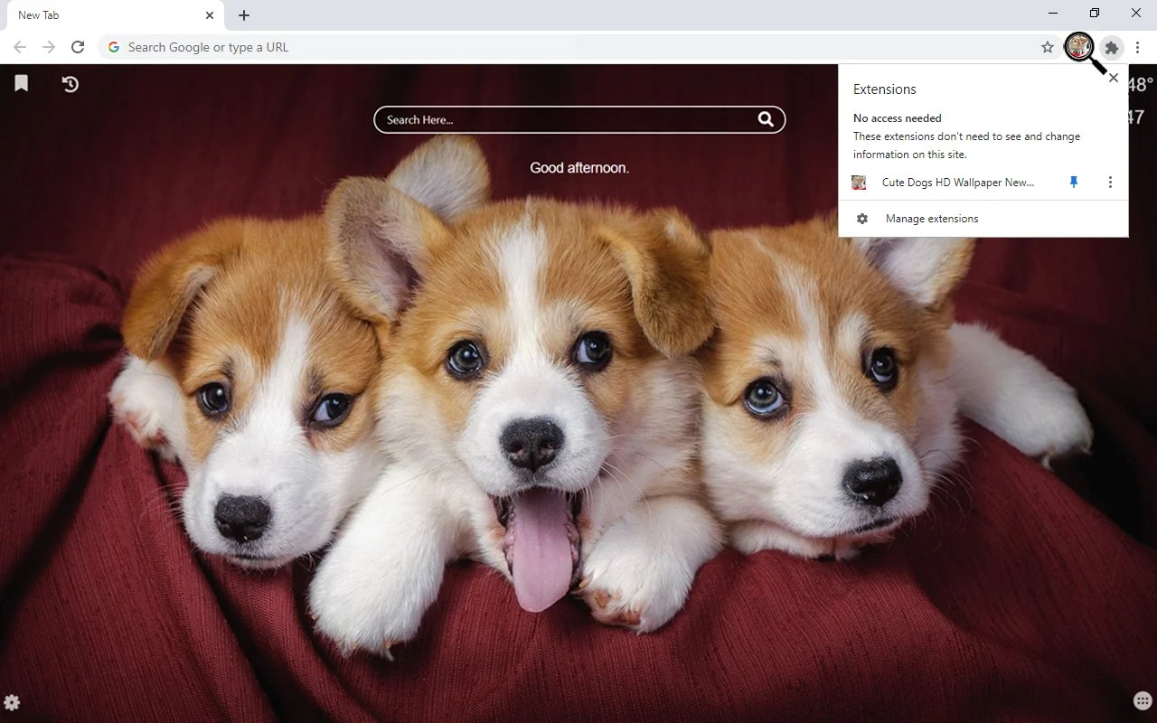Click the Manage extensions gear icon

click(x=861, y=218)
